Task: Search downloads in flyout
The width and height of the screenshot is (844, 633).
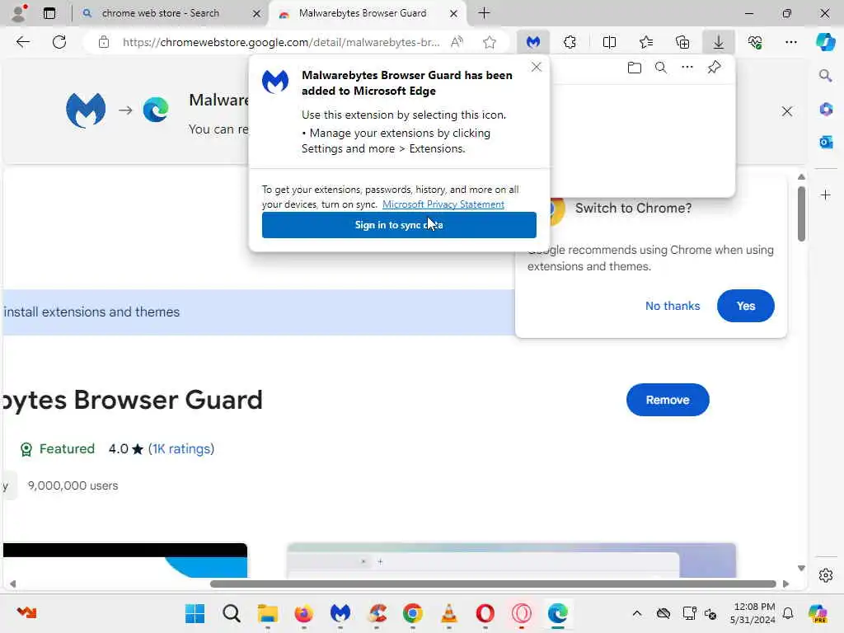Action: (660, 68)
